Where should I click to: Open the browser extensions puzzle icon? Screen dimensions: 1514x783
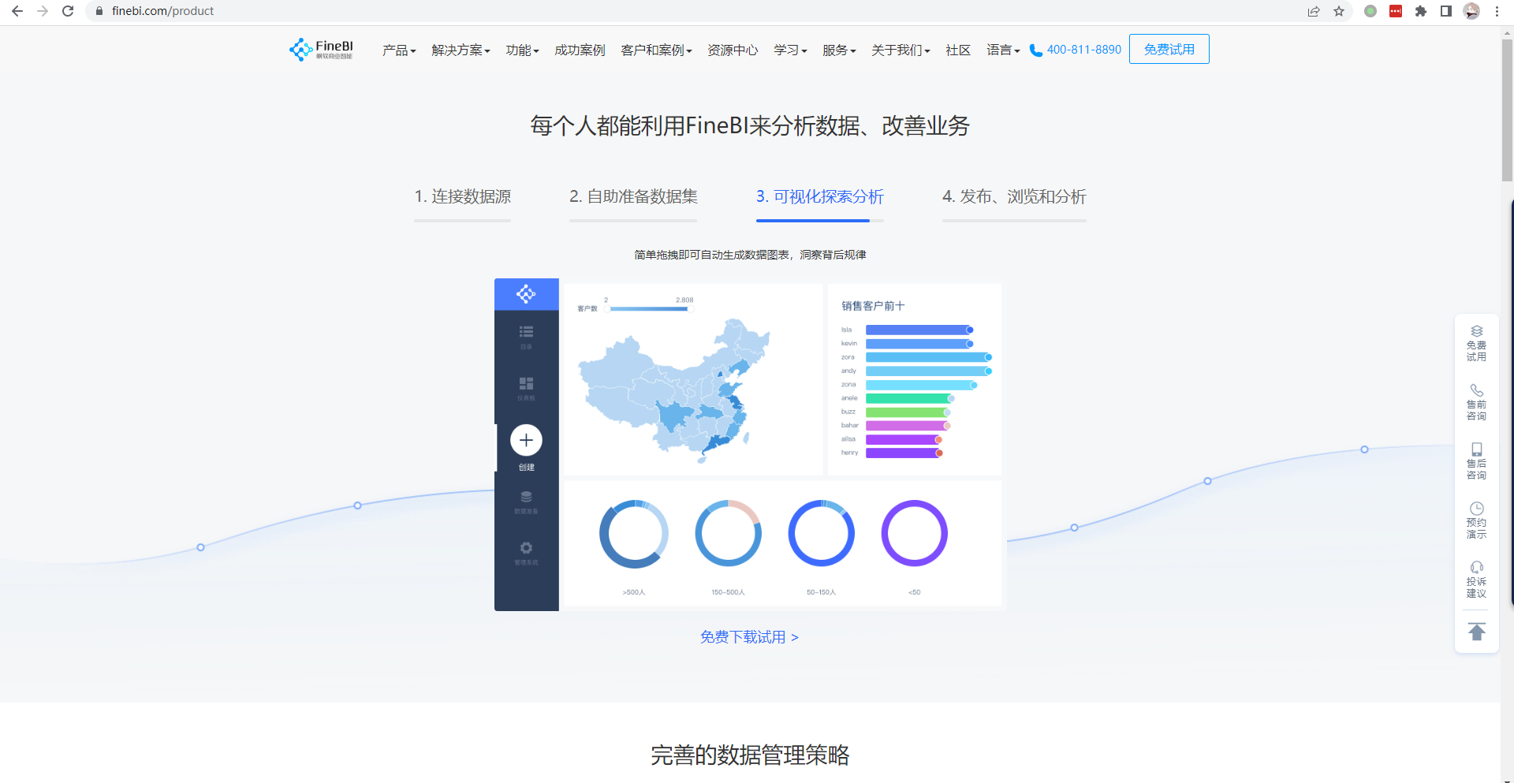(x=1421, y=11)
